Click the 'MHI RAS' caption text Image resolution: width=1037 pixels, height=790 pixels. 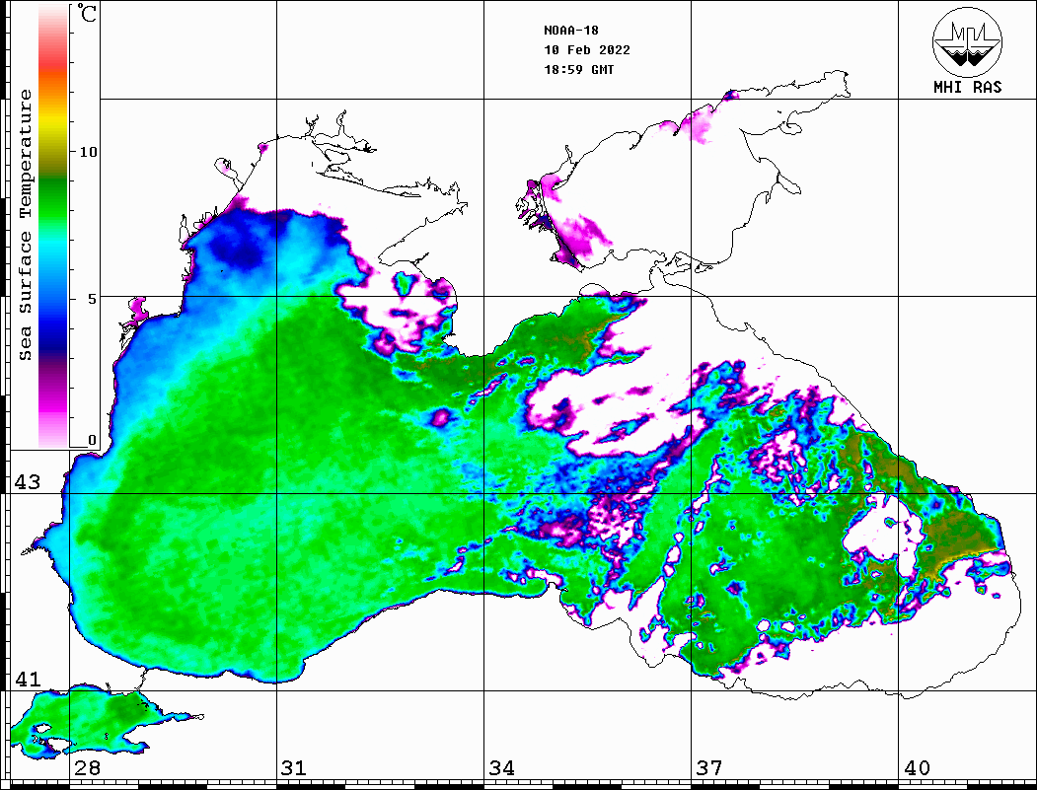[x=968, y=87]
